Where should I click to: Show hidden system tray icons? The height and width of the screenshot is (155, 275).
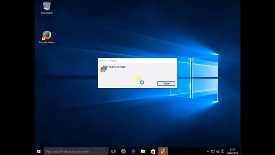tap(208, 151)
